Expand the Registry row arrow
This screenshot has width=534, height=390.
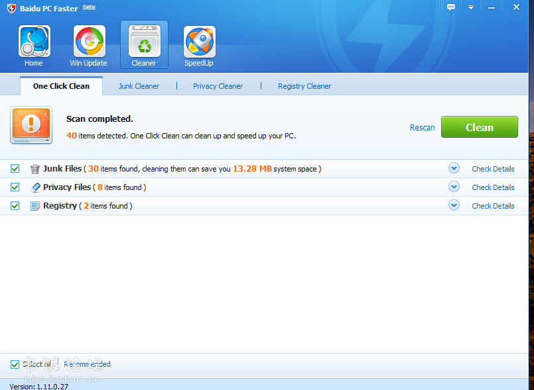click(454, 205)
